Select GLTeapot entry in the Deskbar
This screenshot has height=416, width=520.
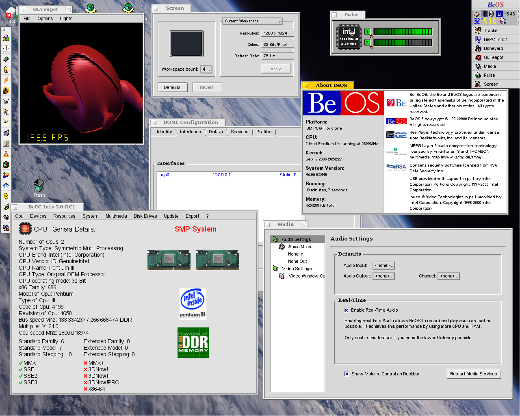[x=493, y=57]
